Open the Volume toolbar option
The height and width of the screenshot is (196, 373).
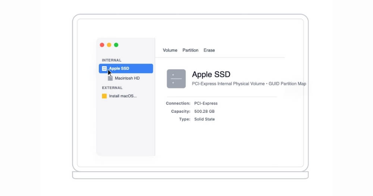170,50
